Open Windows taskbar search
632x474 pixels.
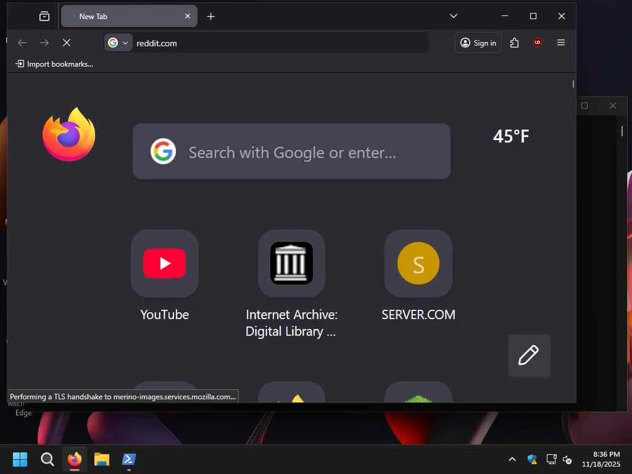pos(47,459)
